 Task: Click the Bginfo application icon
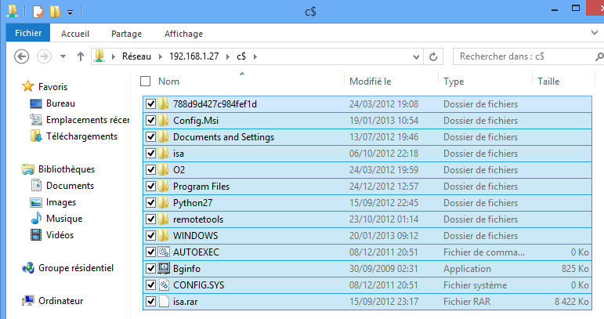(x=164, y=268)
